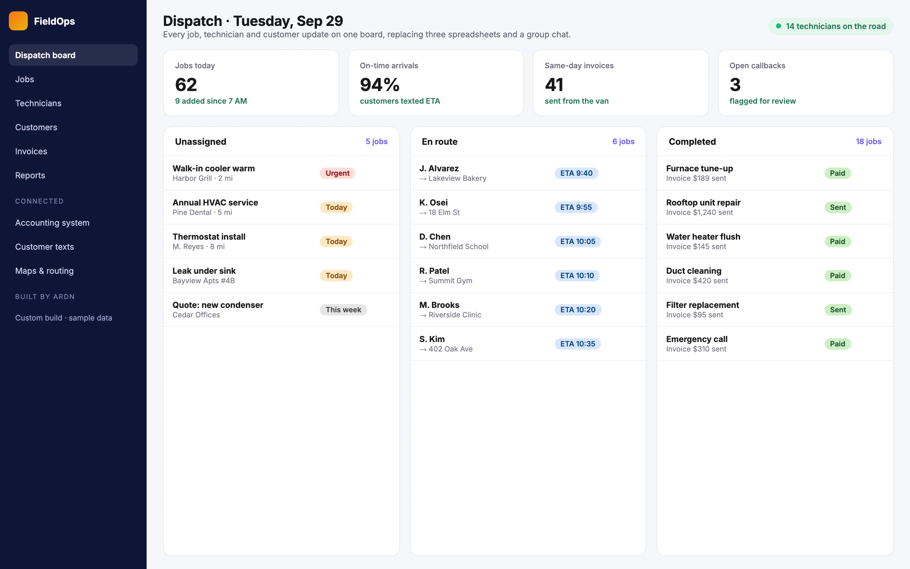Click the ETA 10:10 badge for R. Patel
The width and height of the screenshot is (910, 569).
577,275
